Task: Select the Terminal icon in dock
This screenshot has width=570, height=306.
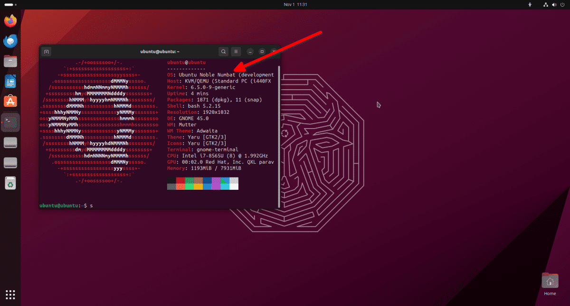Action: point(10,122)
